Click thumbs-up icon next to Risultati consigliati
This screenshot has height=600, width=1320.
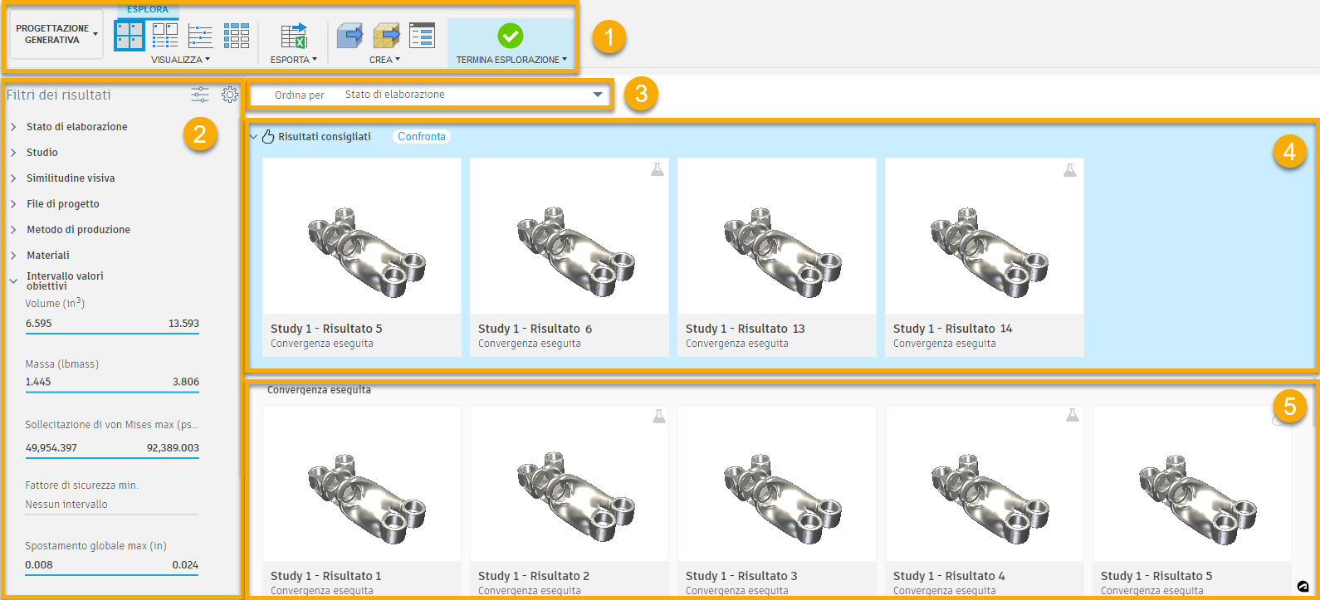[268, 137]
